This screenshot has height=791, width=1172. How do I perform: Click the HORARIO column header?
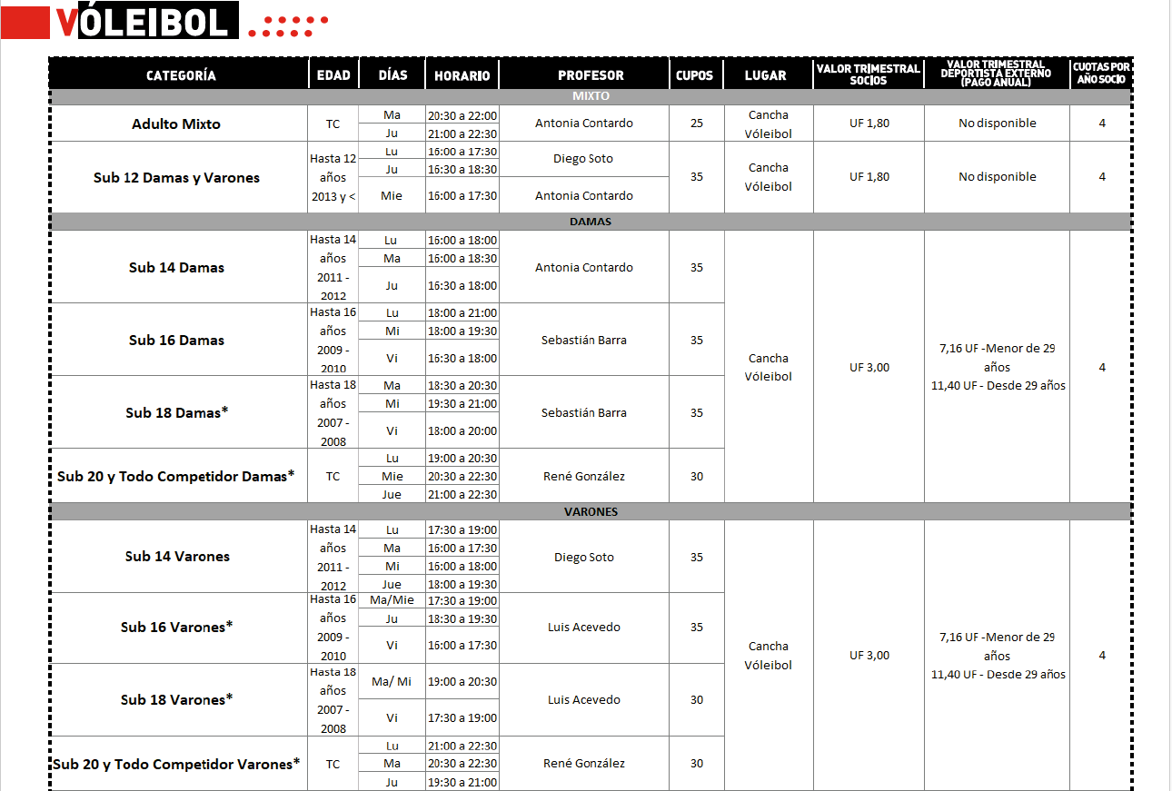coord(462,75)
